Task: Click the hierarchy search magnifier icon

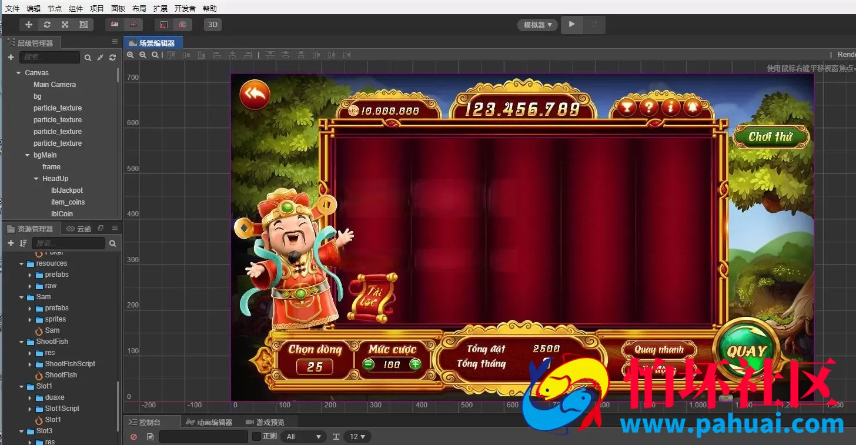Action: (x=88, y=58)
